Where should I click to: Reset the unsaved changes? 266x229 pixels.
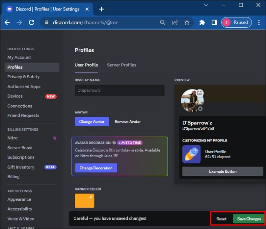pos(221,219)
